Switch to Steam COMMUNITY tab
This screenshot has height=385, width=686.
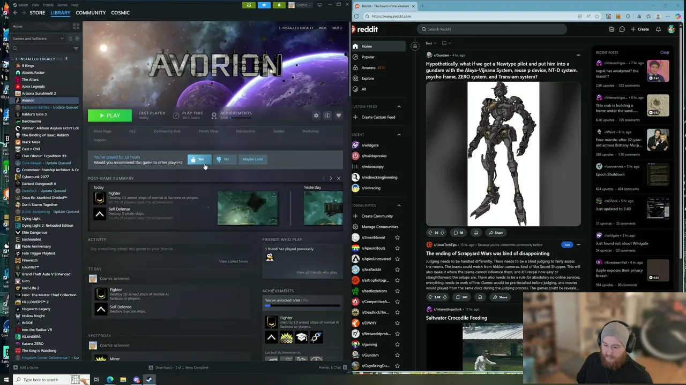coord(91,12)
